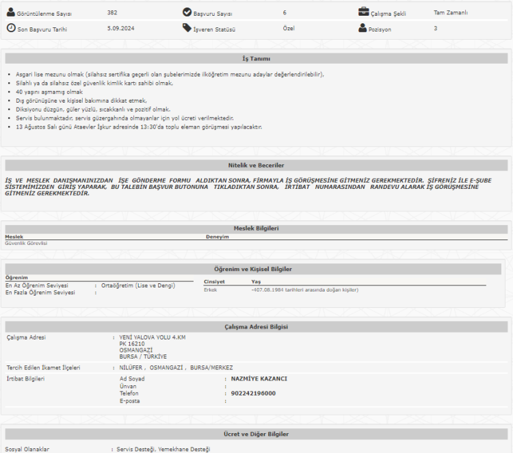This screenshot has width=513, height=453.
Task: Click the Güvenlik Görevlisi occupation entry
Action: point(26,243)
